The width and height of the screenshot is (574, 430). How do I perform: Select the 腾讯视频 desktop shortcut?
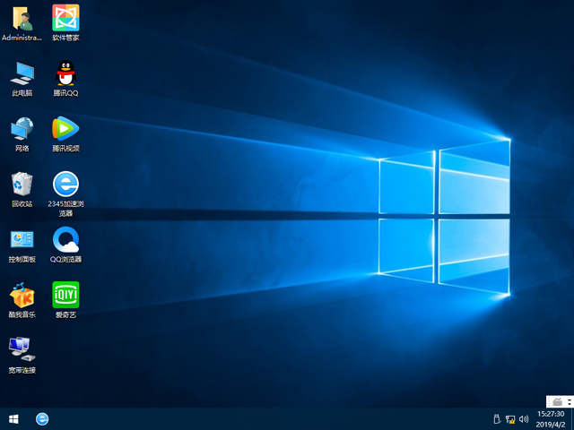[65, 129]
